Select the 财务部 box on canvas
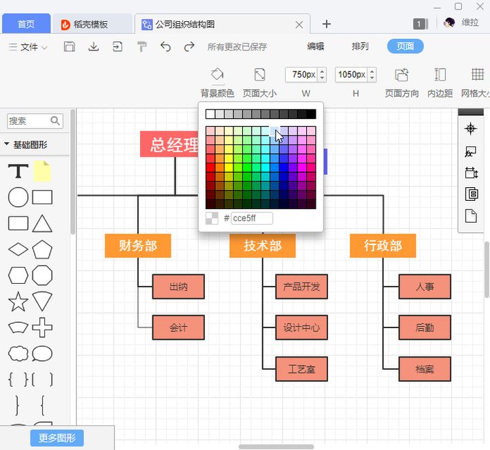The height and width of the screenshot is (450, 490). 137,246
